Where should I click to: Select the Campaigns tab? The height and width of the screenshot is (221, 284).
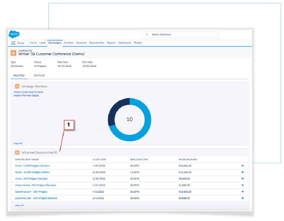(55, 43)
